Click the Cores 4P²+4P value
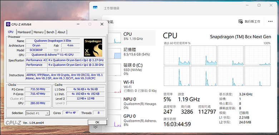Screen dimensions: 279x135 coord(71,113)
